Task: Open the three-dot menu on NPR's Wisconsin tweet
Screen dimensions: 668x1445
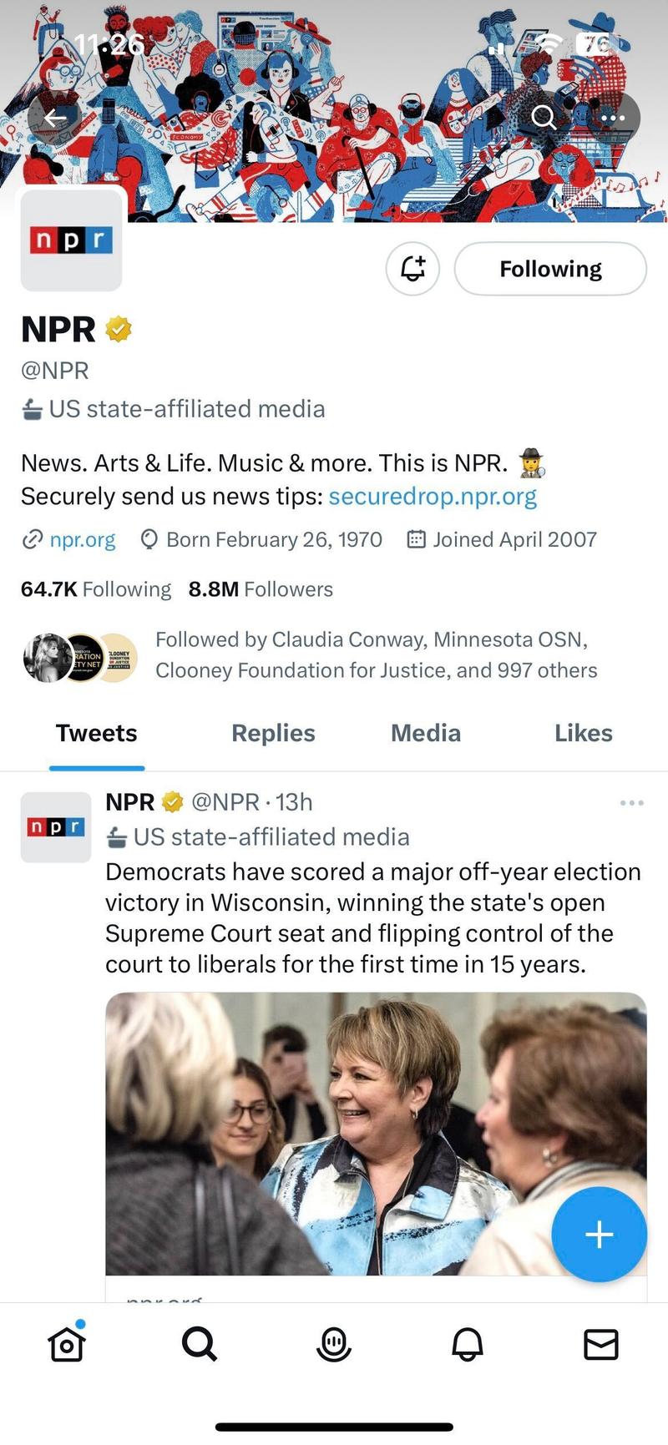Action: [630, 801]
